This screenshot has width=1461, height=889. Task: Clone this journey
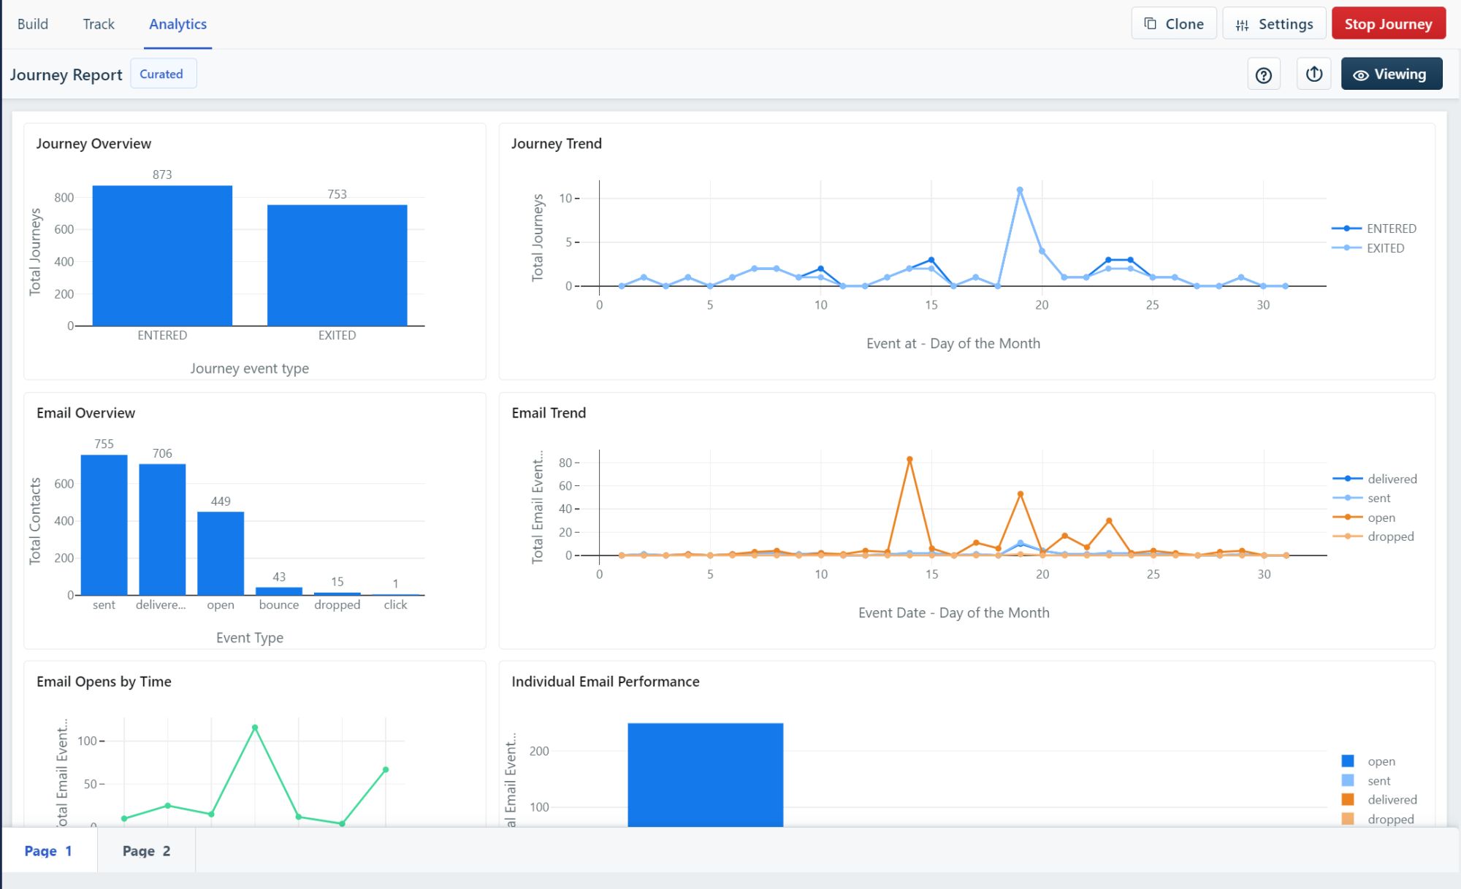pyautogui.click(x=1174, y=23)
